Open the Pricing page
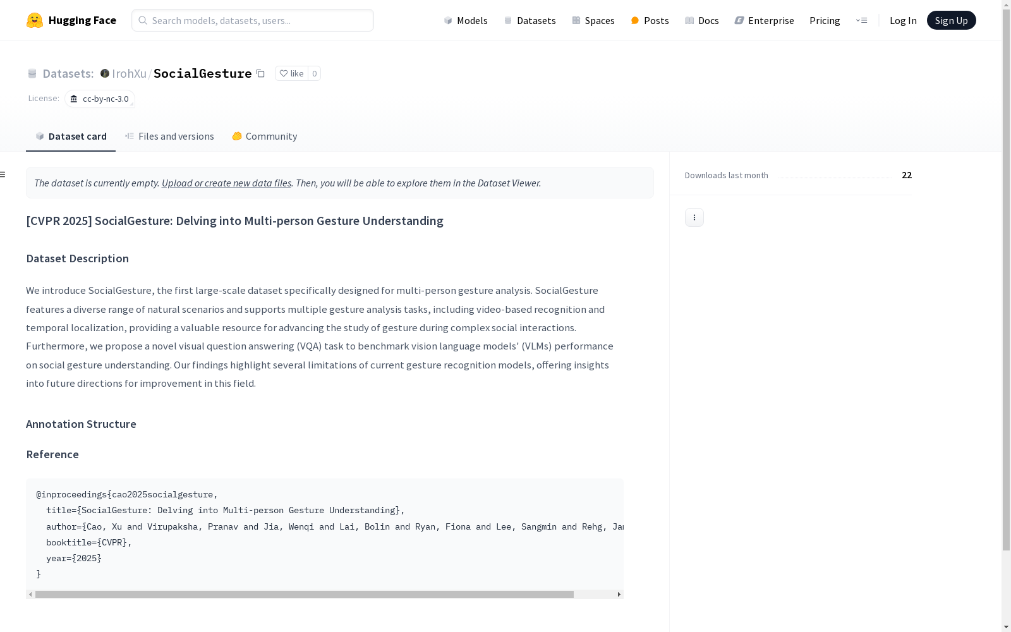Viewport: 1011px width, 632px height. click(825, 20)
